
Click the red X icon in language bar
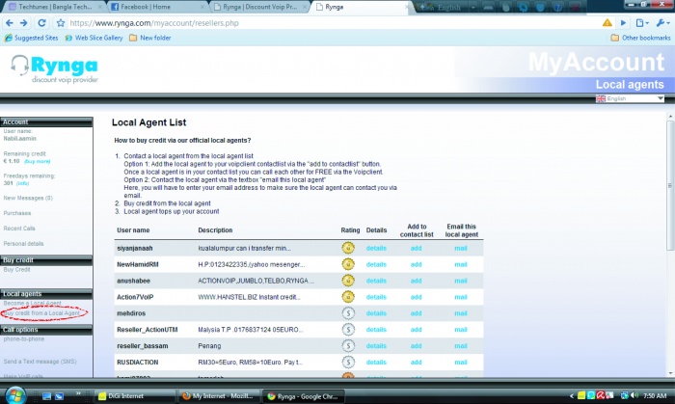(575, 8)
